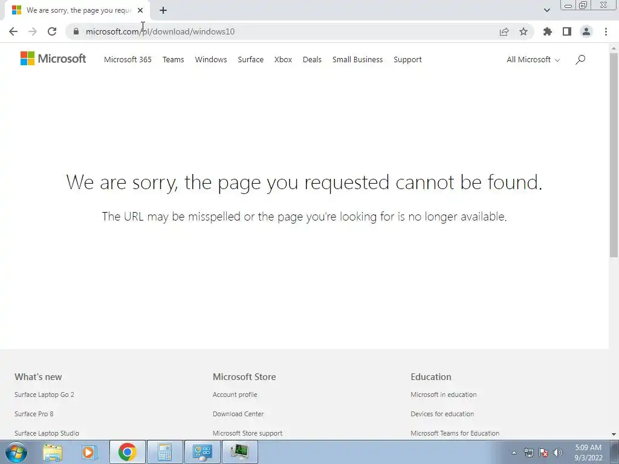Open Surface Laptop Studio link

(x=47, y=433)
